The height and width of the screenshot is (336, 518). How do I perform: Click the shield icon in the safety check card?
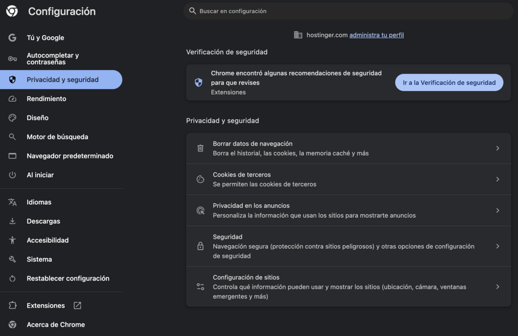point(198,83)
